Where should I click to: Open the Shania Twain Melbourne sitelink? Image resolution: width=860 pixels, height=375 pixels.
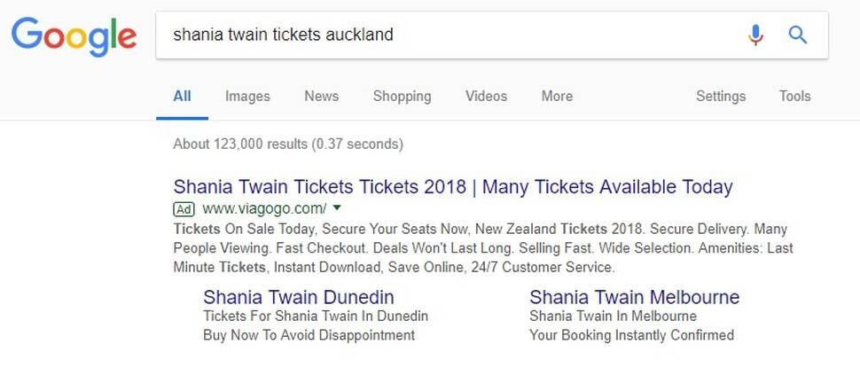635,297
